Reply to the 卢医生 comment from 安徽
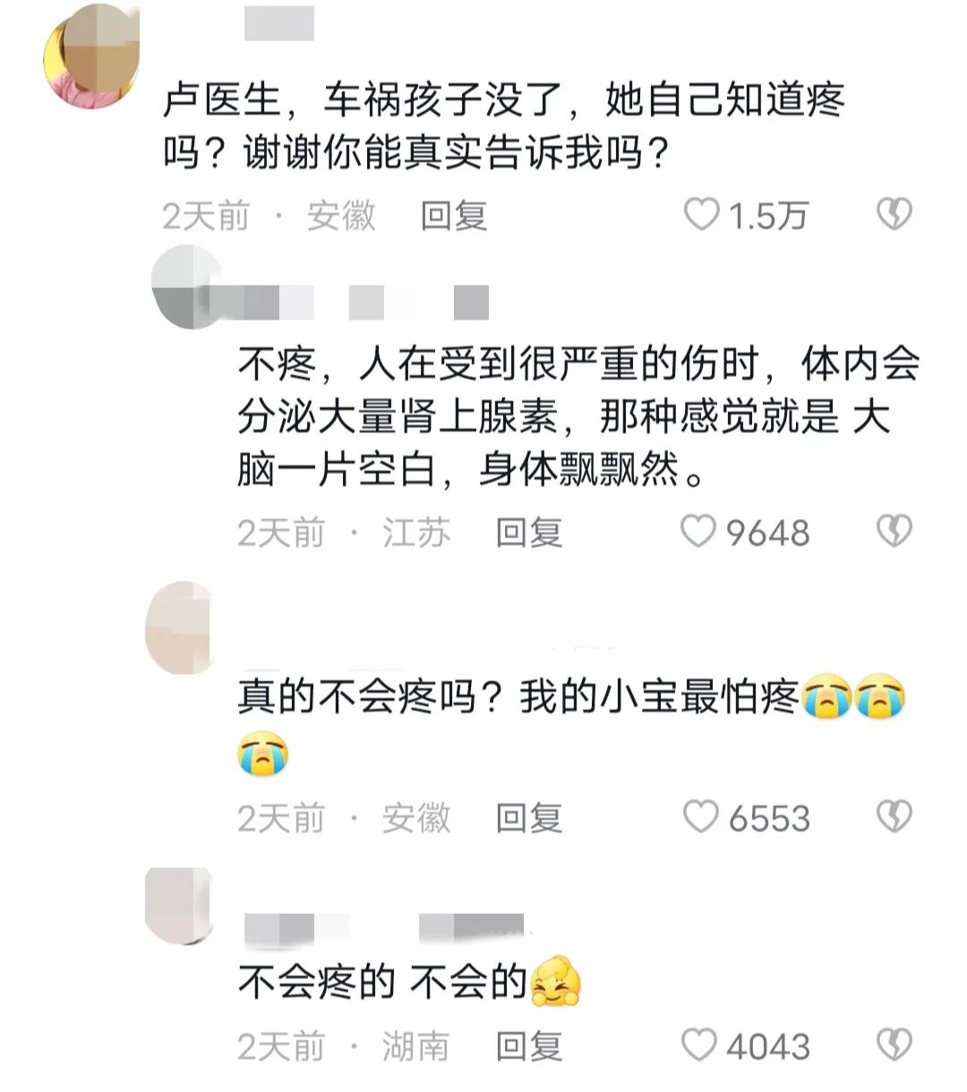967x1092 pixels. coord(454,216)
